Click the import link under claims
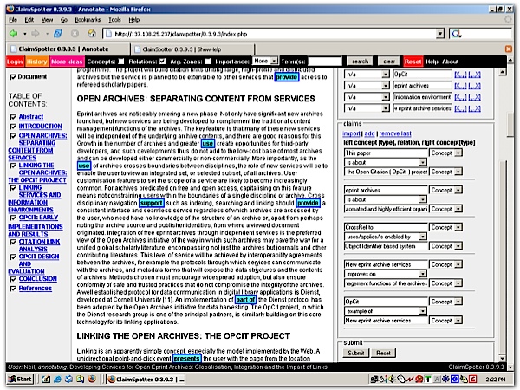 point(351,133)
